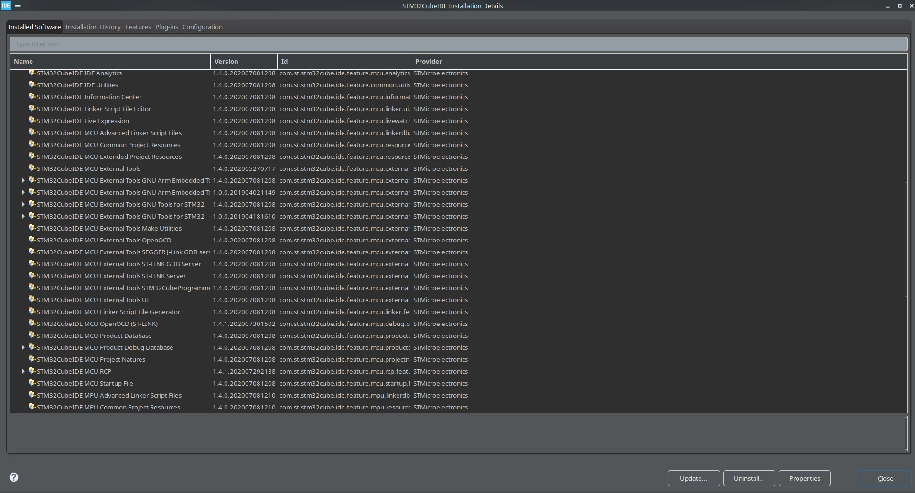
Task: Expand GNU Tools for STM32 row version 1.0.0.201904181610
Action: [23, 216]
